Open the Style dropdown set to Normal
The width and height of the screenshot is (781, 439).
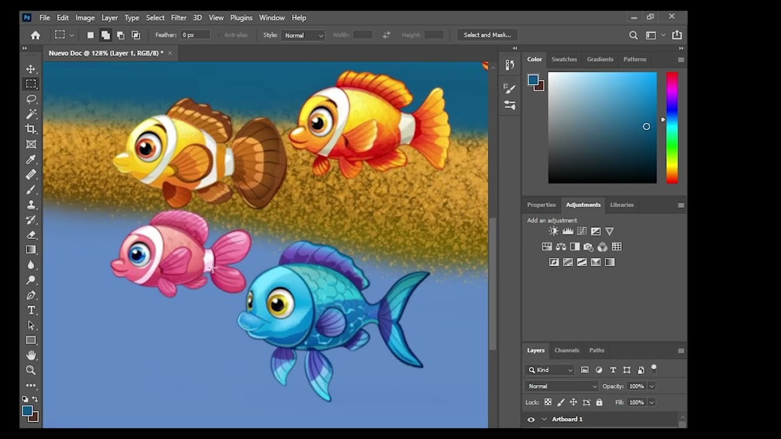coord(303,35)
